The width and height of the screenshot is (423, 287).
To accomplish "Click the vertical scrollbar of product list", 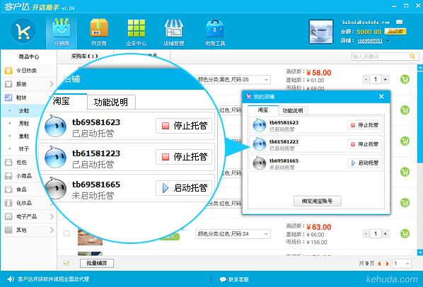I will [x=420, y=159].
